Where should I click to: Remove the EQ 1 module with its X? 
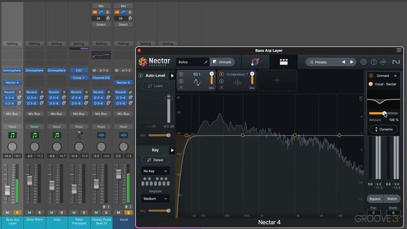pyautogui.click(x=181, y=88)
